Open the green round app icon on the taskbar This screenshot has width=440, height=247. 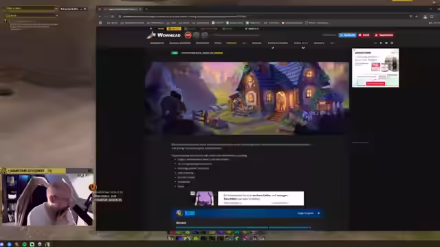coord(25,244)
